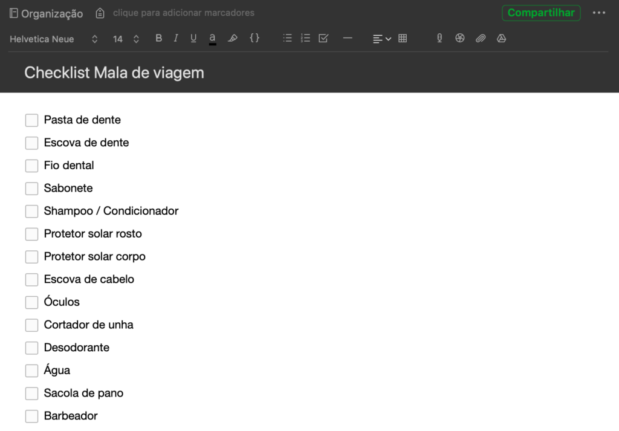619x431 pixels.
Task: Check the 'Protetor solar rosto' checkbox
Action: pos(31,234)
